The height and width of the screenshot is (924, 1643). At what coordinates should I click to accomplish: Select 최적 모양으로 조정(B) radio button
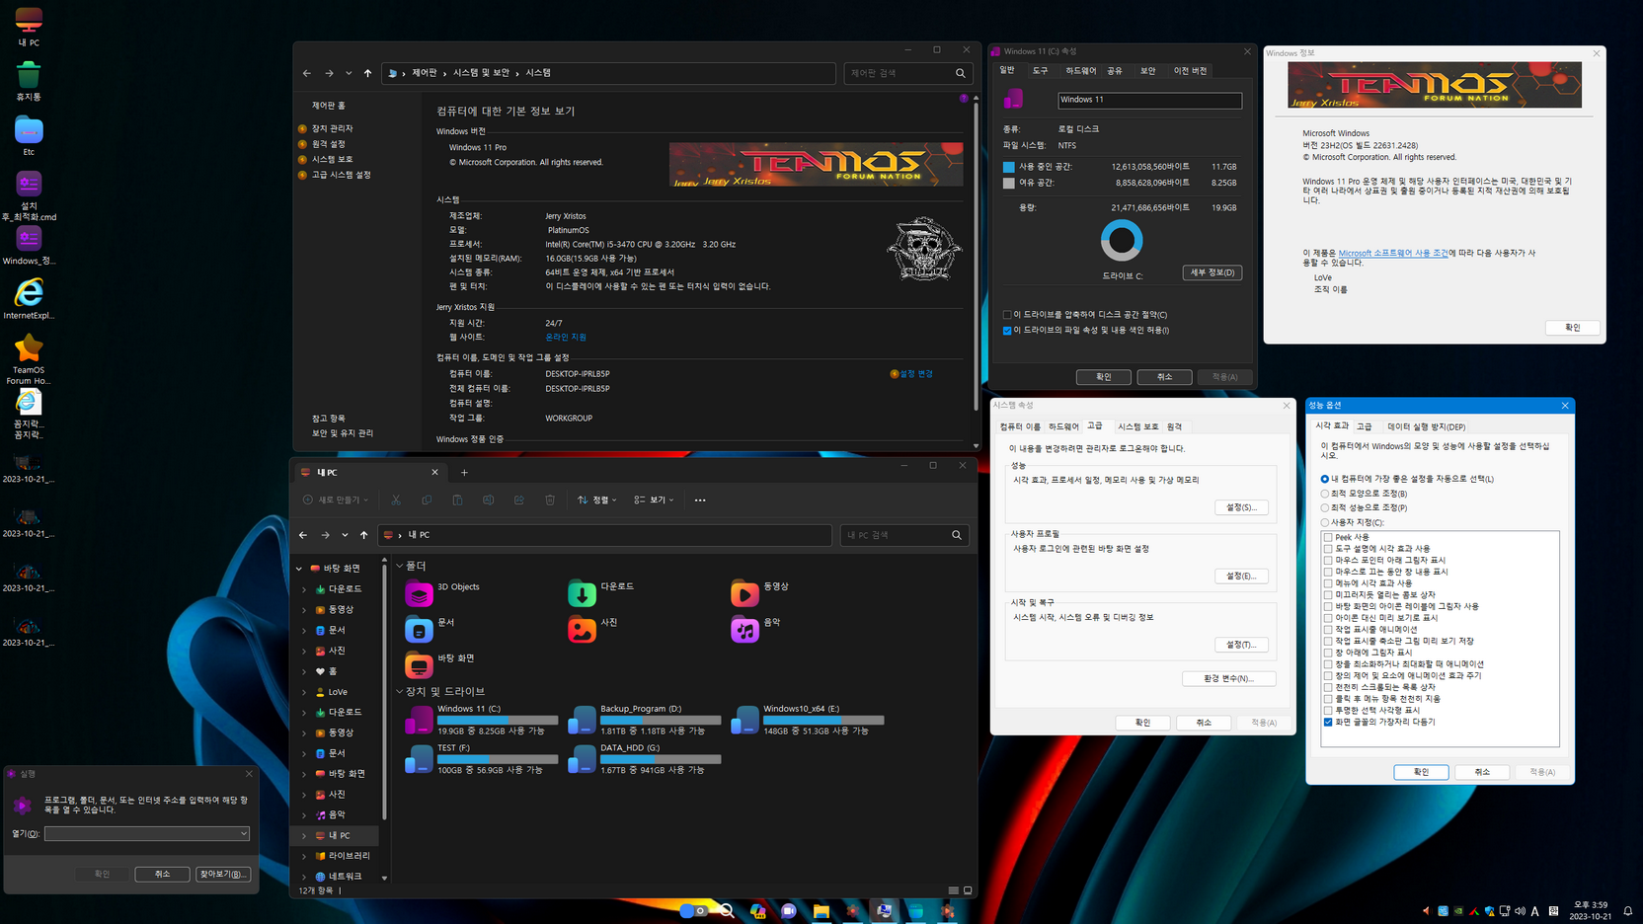[x=1325, y=494]
